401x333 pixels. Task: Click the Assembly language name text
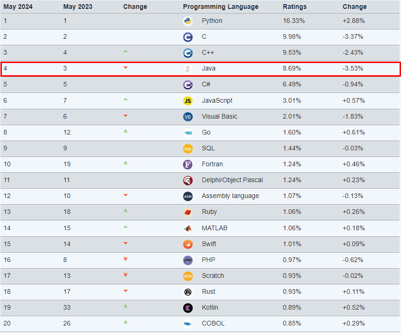(230, 196)
